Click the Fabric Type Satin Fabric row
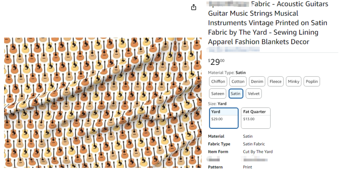This screenshot has width=339, height=172. 236,144
